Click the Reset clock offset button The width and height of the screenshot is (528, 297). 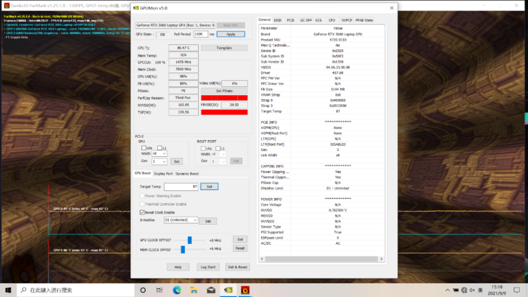[x=240, y=248]
